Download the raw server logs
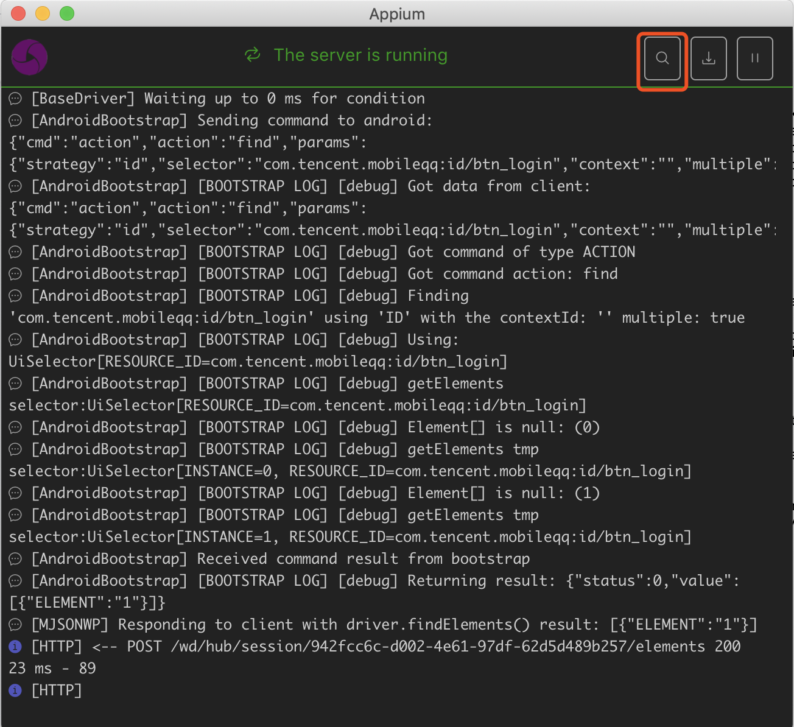This screenshot has width=794, height=727. (x=709, y=58)
